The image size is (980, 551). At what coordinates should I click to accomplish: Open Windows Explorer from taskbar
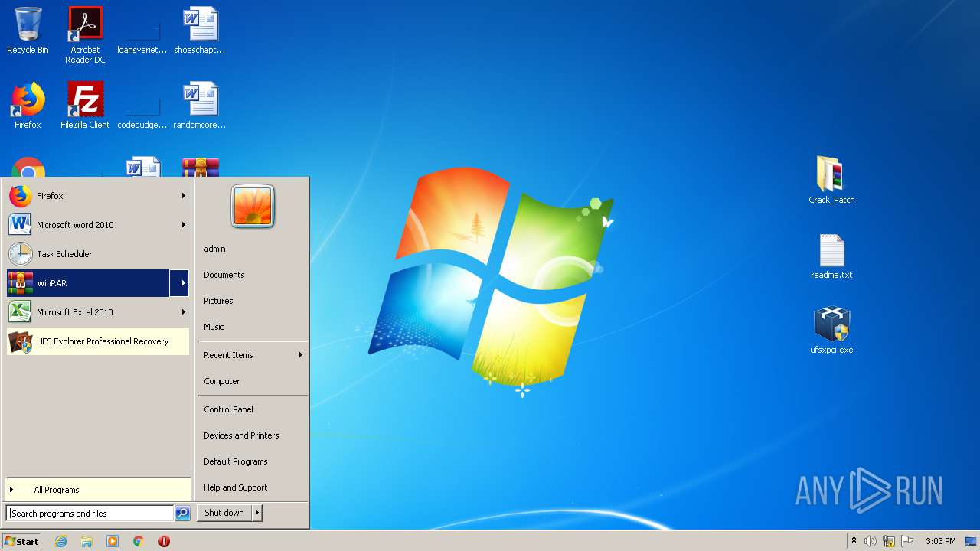pyautogui.click(x=87, y=541)
